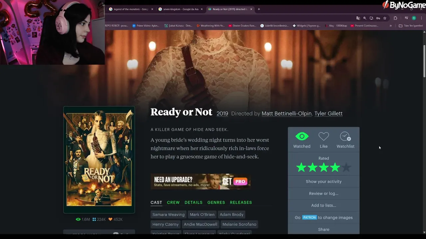Image resolution: width=426 pixels, height=239 pixels.
Task: Open Mark O'Brien cast page
Action: tap(202, 215)
